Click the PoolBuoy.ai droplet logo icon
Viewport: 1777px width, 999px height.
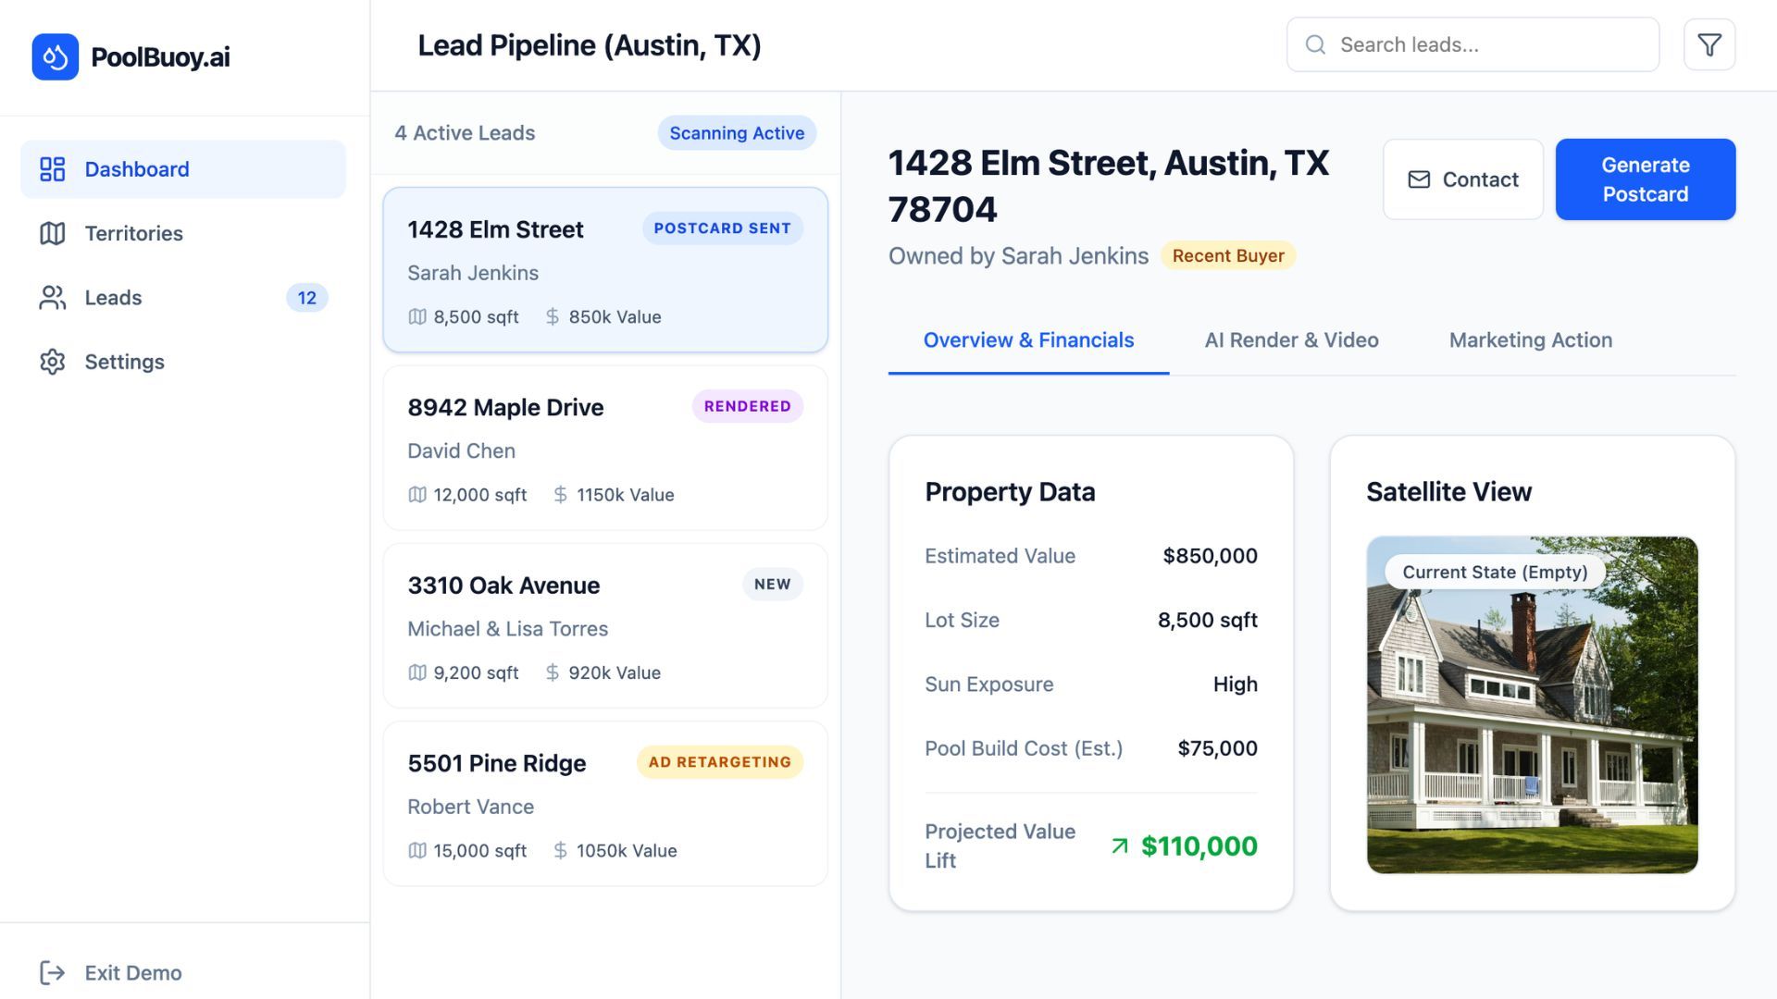tap(55, 57)
